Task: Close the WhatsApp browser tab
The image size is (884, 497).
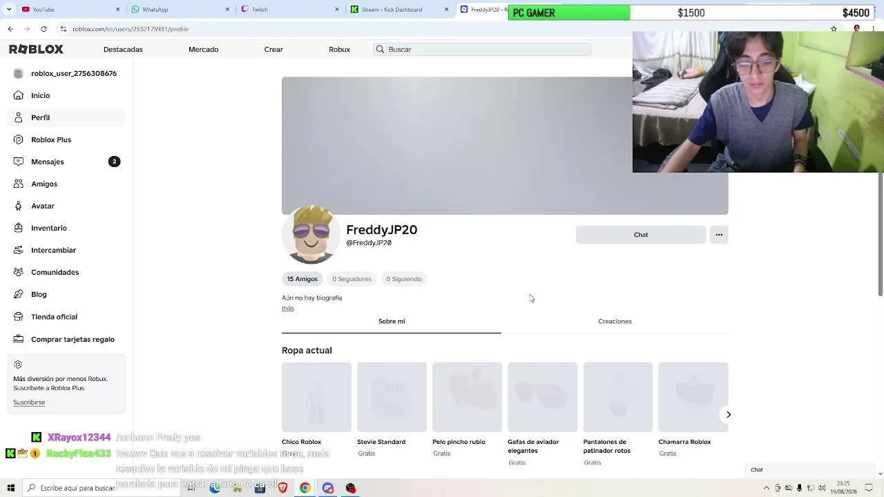Action: click(228, 10)
